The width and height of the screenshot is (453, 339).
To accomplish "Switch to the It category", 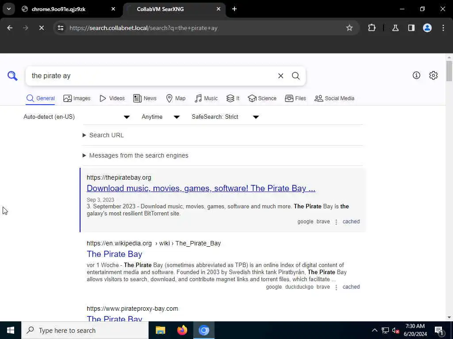I will [x=233, y=98].
